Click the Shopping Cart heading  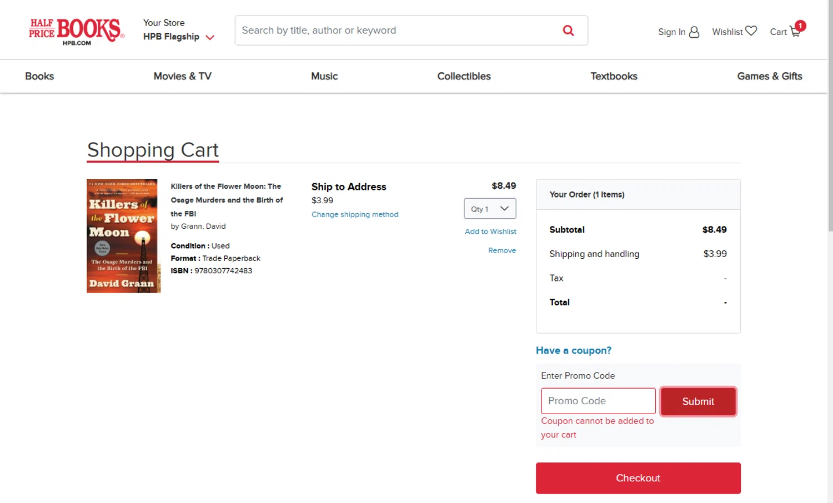(153, 150)
